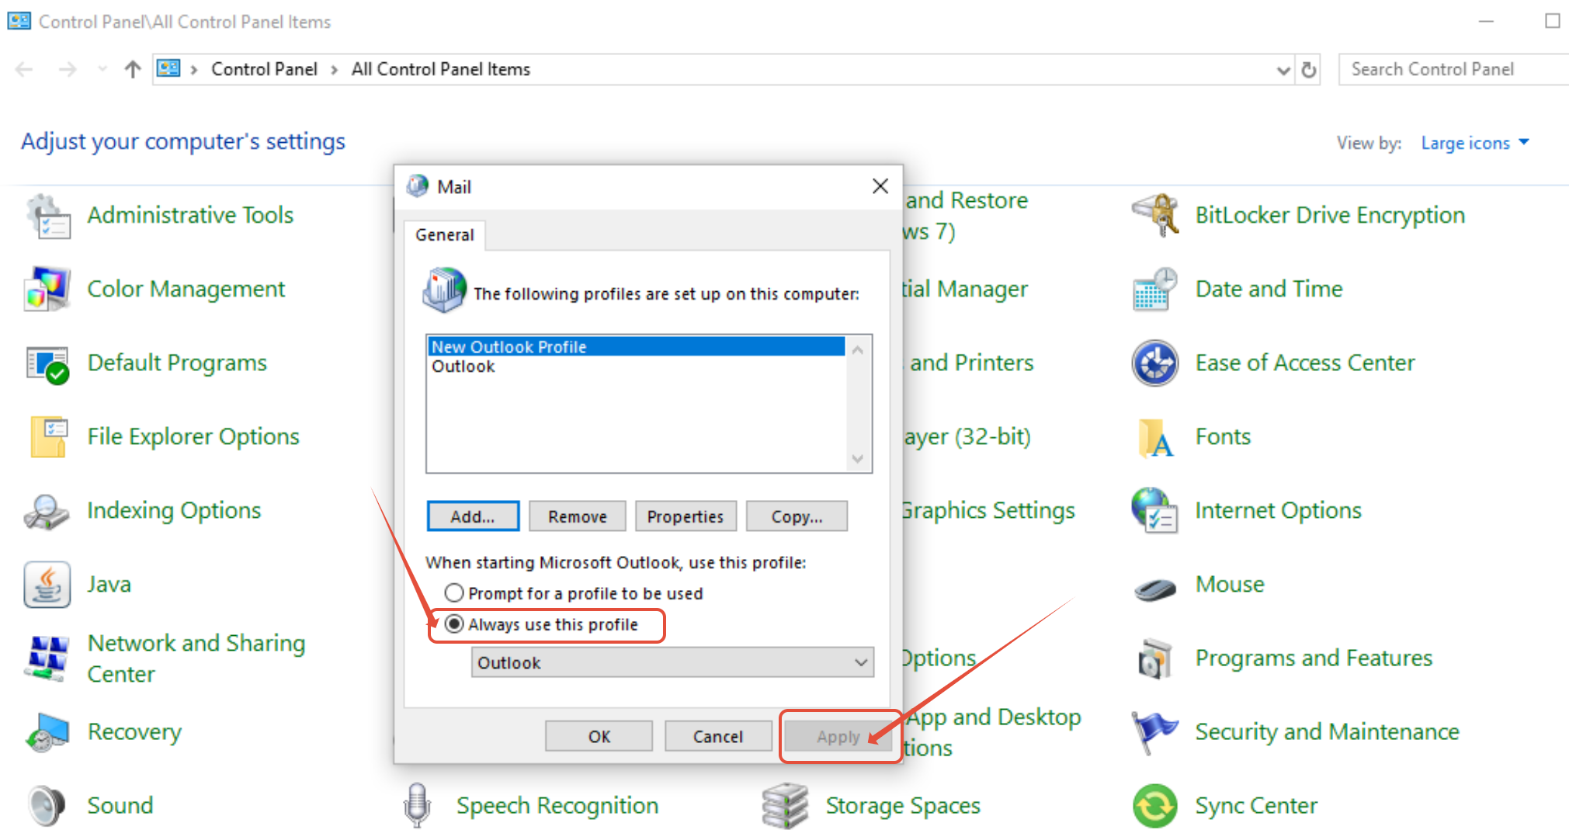Click the Copy... button
Screen dimensions: 1569x837
coord(797,516)
